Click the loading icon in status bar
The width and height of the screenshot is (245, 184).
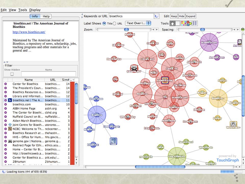pos(4,172)
